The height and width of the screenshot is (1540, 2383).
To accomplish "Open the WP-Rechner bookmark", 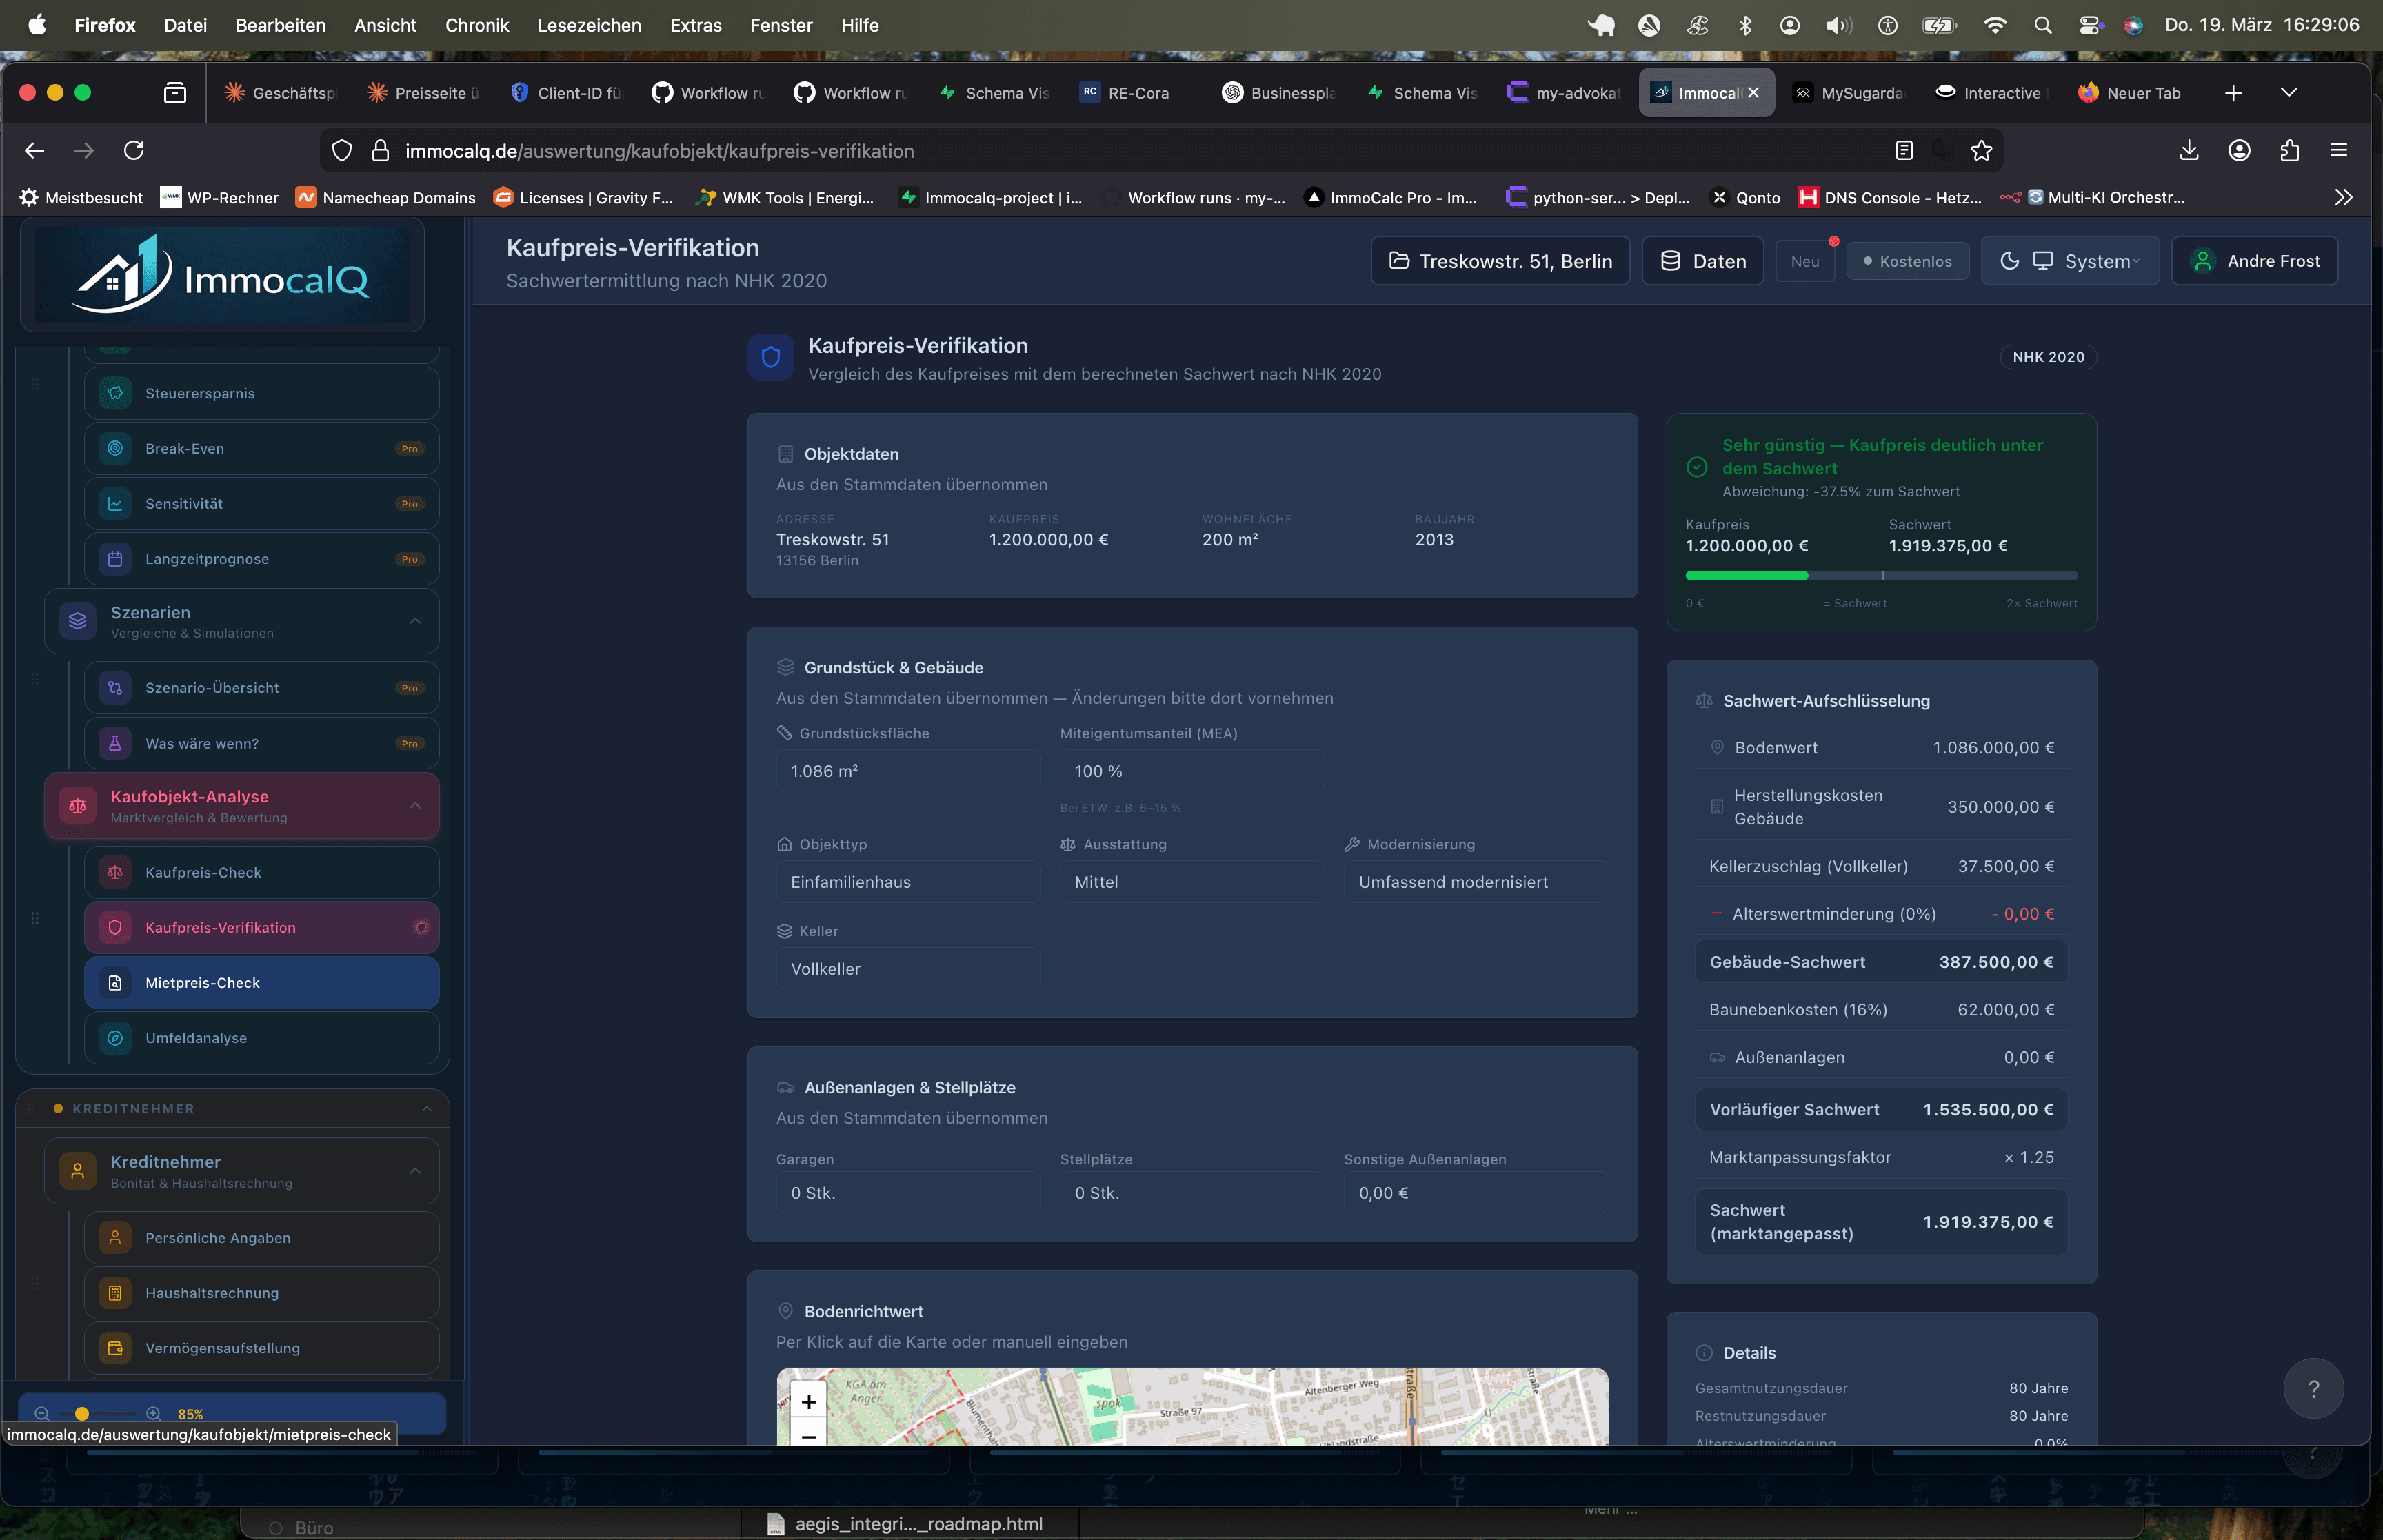I will [220, 197].
